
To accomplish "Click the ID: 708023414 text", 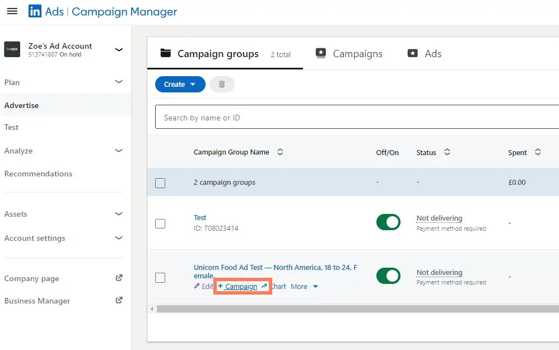I will click(216, 228).
